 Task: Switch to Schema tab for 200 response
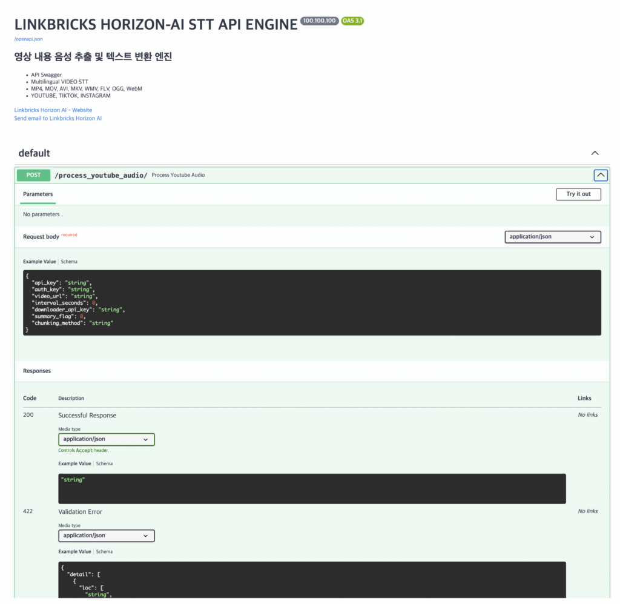pyautogui.click(x=104, y=463)
